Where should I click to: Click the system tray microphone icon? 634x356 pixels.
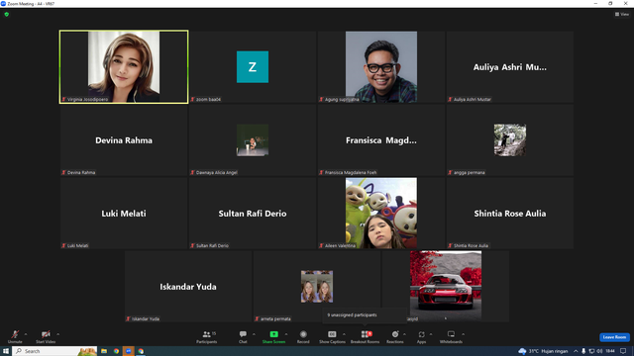(x=583, y=351)
